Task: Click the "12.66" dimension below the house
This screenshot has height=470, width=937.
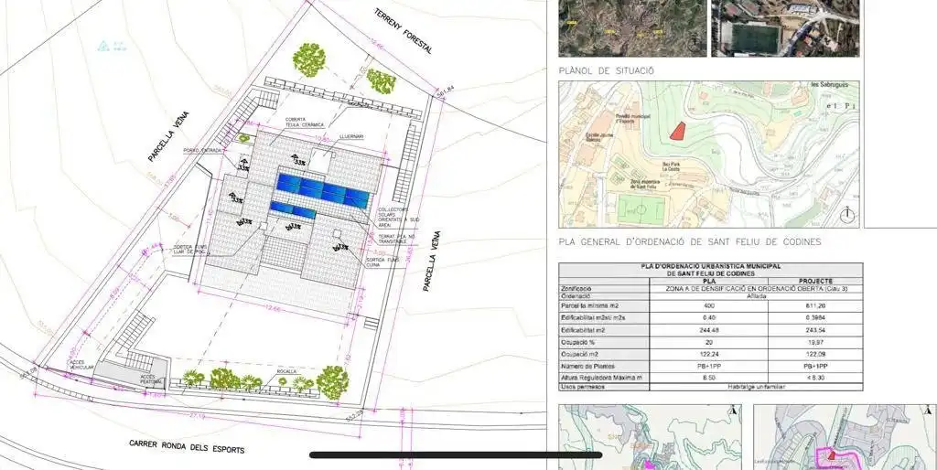Action: 272,309
